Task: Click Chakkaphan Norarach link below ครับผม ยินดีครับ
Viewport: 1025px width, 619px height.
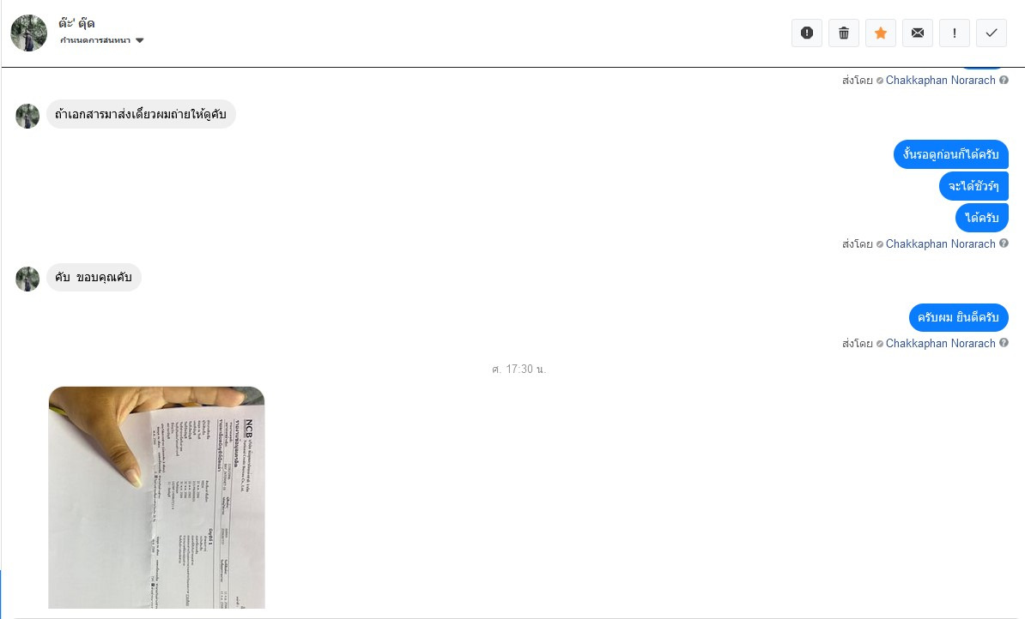Action: [940, 344]
